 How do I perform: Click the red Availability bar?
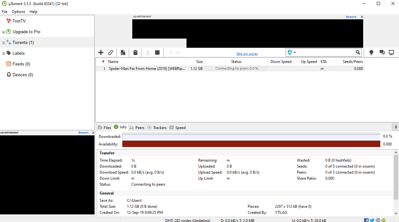pyautogui.click(x=251, y=144)
